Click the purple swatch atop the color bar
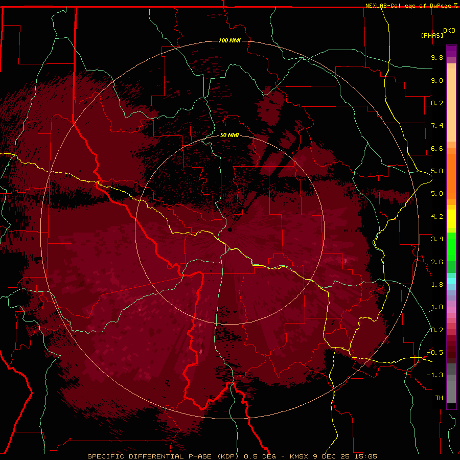Image resolution: width=460 pixels, height=460 pixels. point(451,51)
